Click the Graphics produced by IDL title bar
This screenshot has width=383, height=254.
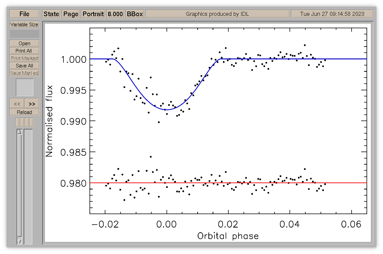coord(218,14)
